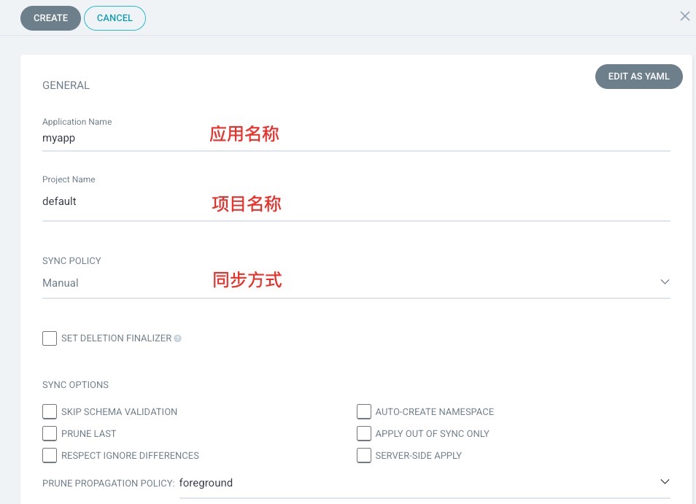Click the Prune Propagation Policy chevron arrow
The image size is (696, 504).
pos(664,482)
